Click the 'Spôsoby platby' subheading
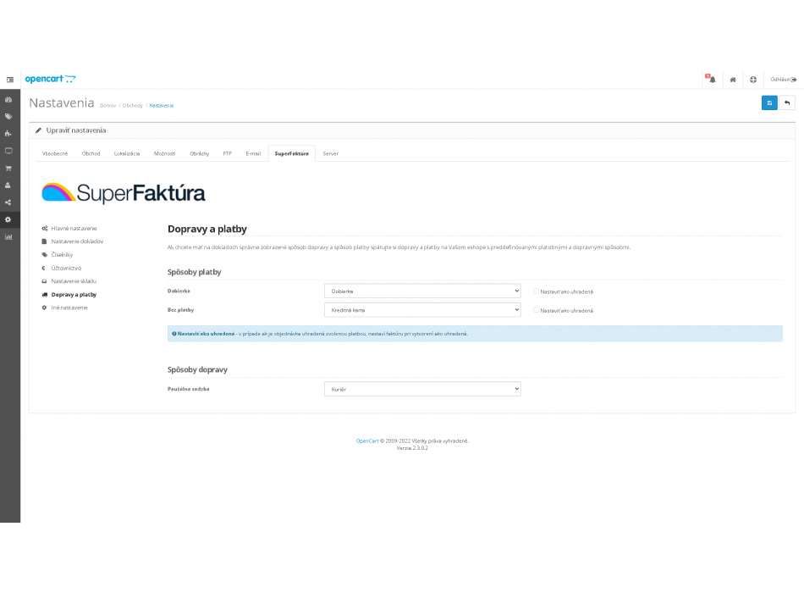This screenshot has height=593, width=804. 195,272
